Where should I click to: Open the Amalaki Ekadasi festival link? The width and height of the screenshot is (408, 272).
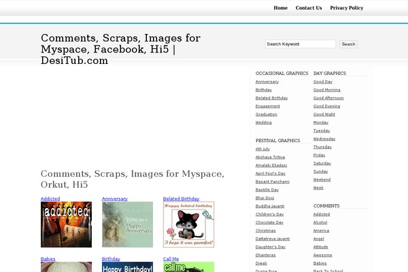point(271,165)
